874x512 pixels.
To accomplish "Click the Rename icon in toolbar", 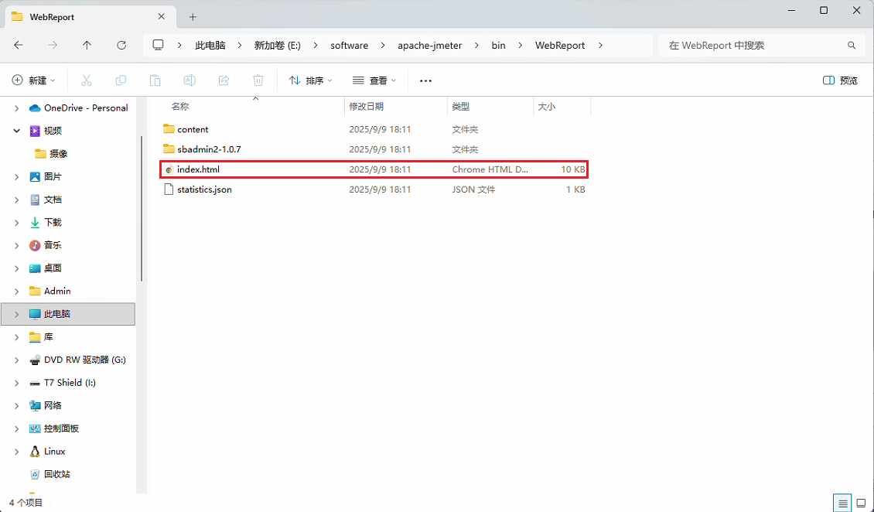I will [x=189, y=80].
